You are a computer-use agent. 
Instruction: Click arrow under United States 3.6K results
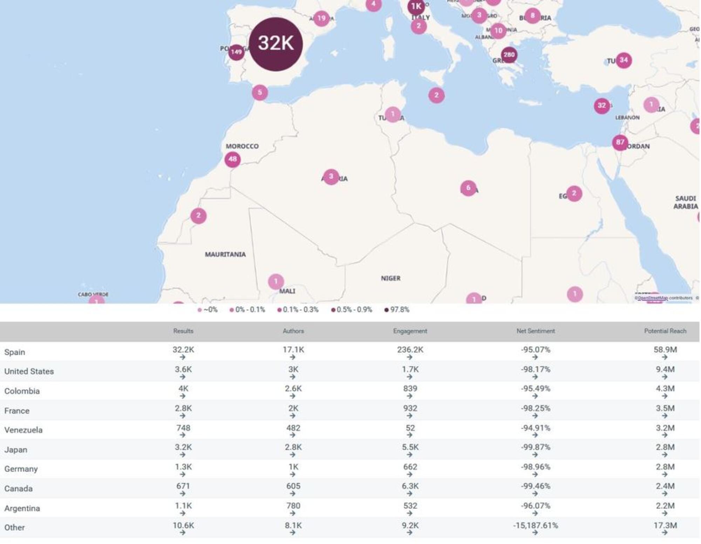click(x=182, y=377)
